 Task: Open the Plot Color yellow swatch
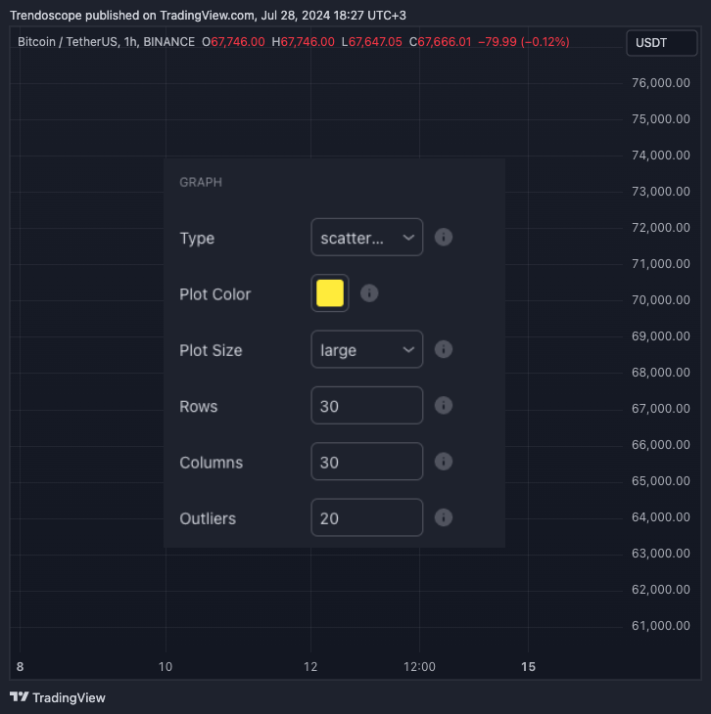330,293
